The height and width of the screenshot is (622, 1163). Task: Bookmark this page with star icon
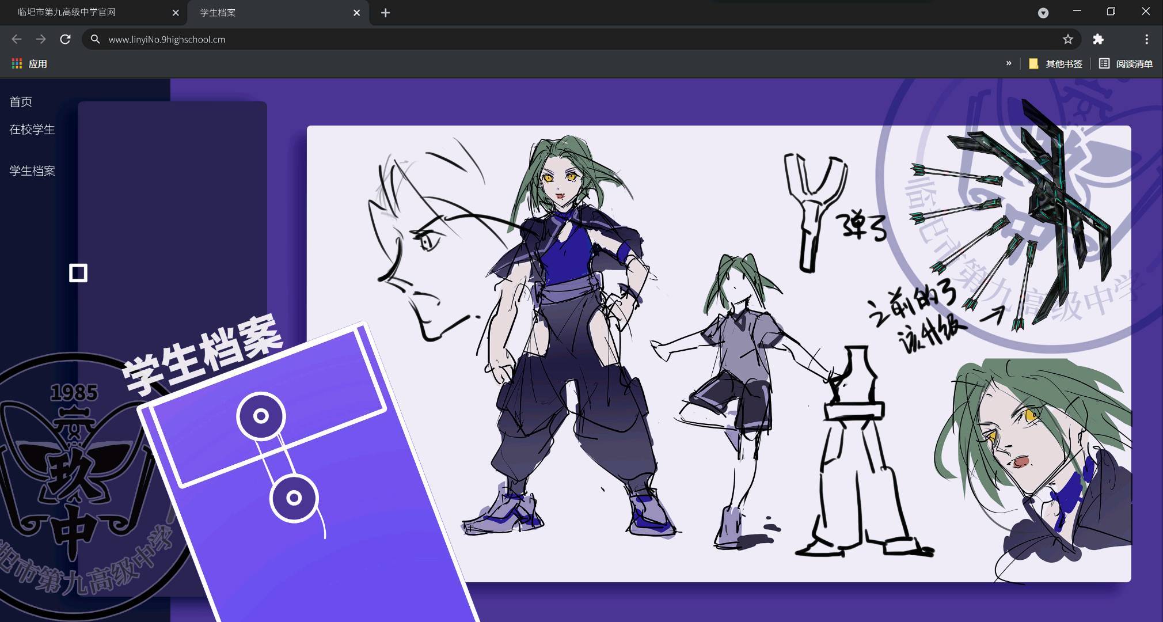click(x=1068, y=39)
